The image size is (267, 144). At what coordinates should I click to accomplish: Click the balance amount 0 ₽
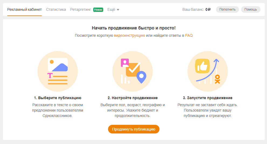[208, 9]
